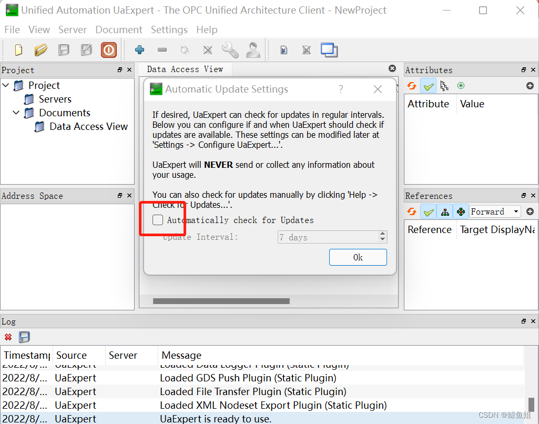The image size is (539, 424).
Task: Refresh references using orange arrows icon
Action: tap(412, 211)
